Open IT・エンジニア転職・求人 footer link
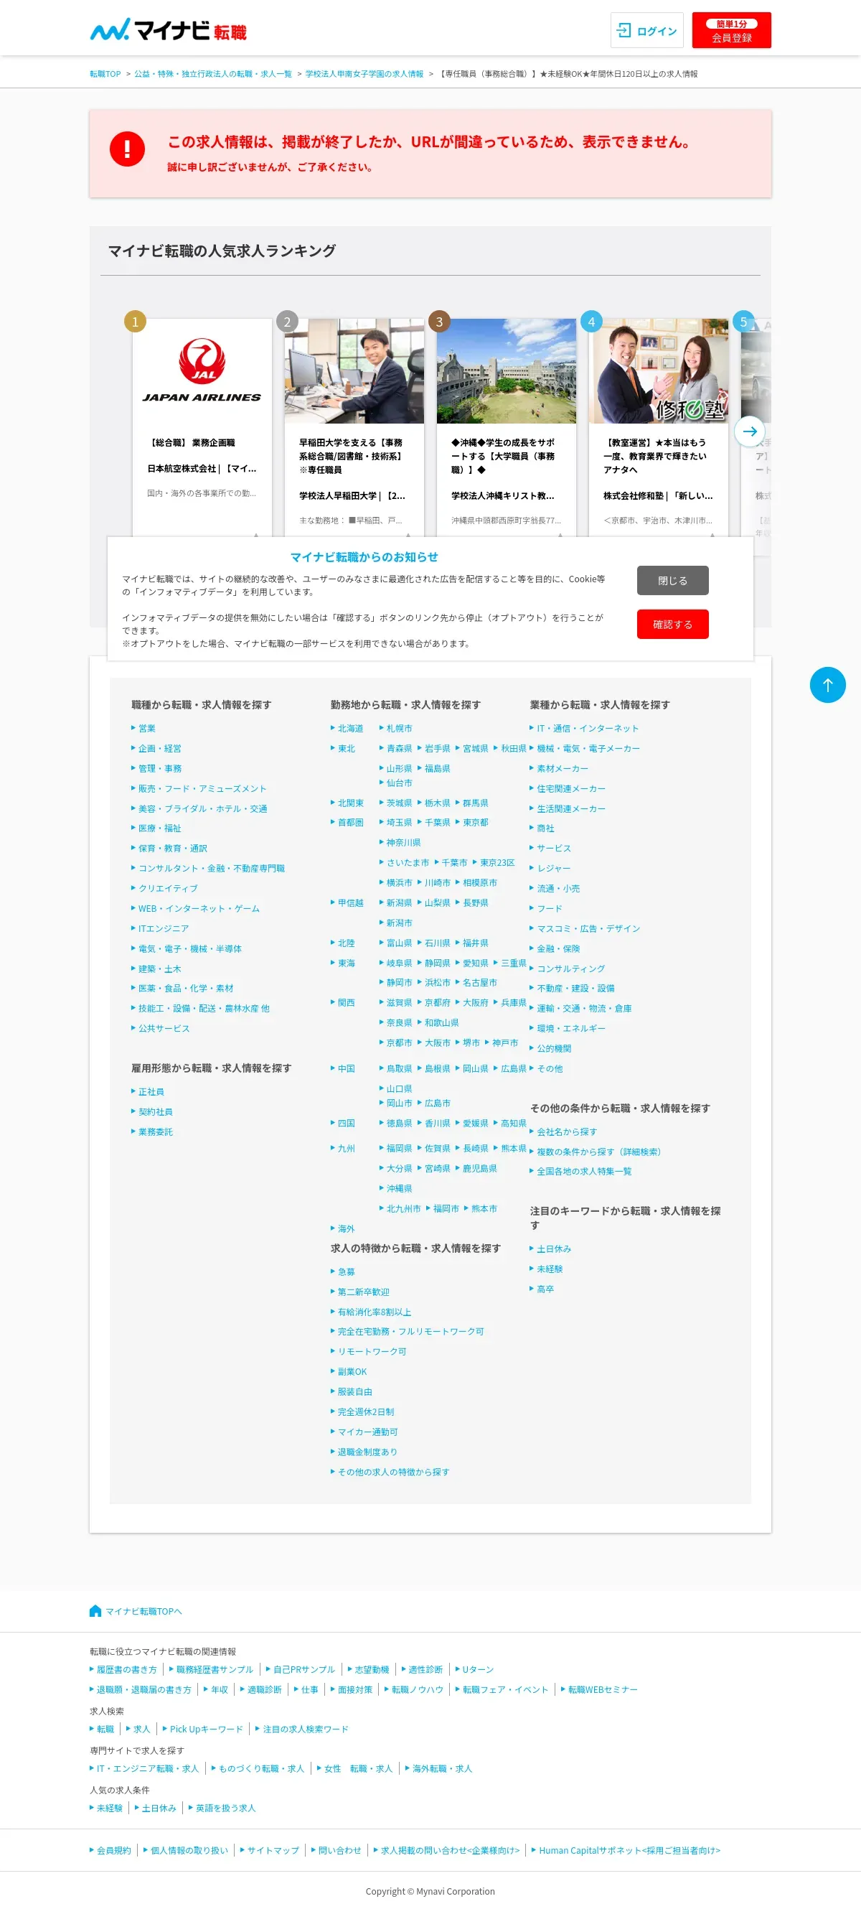Screen dimensions: 861x1909 point(148,1769)
